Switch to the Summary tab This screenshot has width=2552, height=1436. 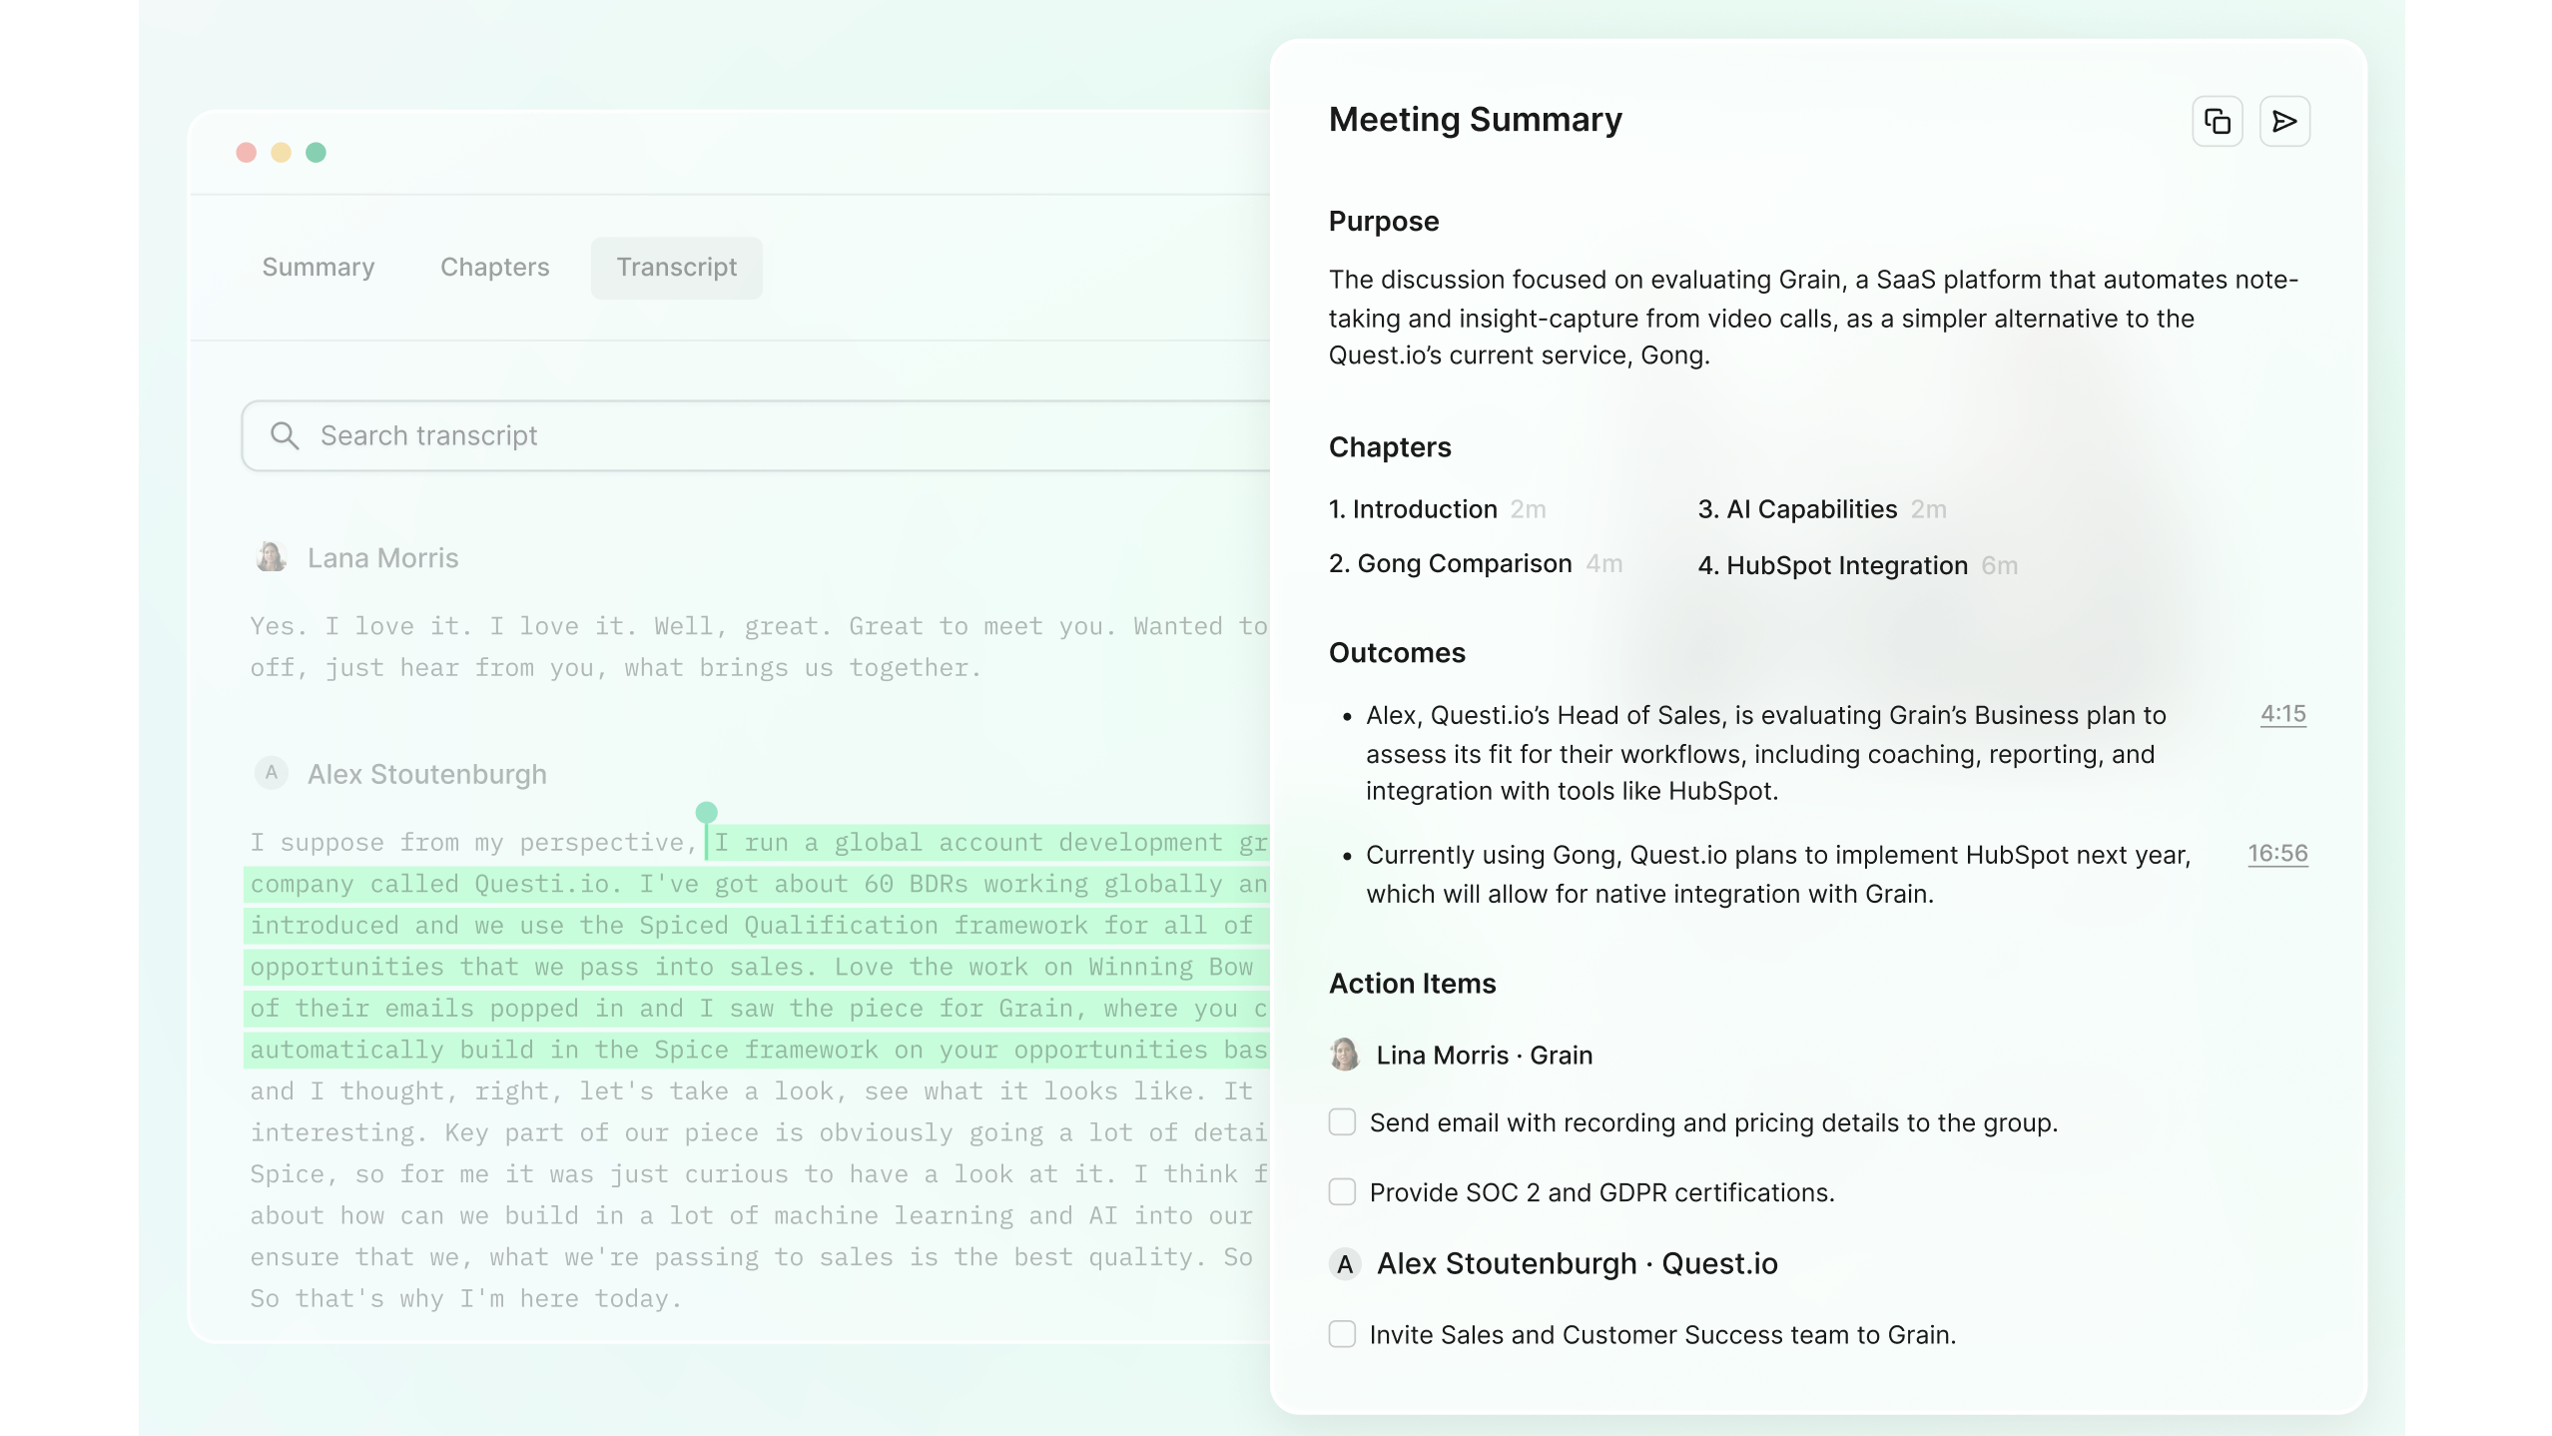(318, 268)
